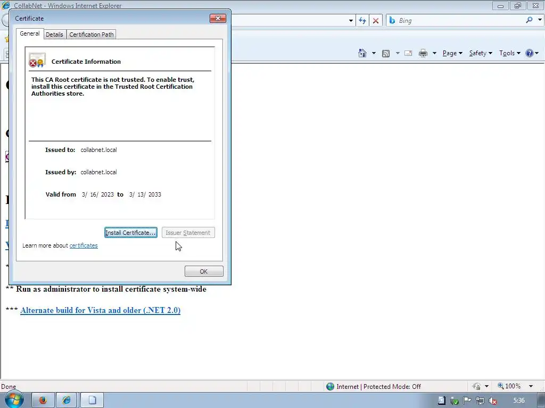Image resolution: width=545 pixels, height=408 pixels.
Task: Expand the Print dropdown arrow
Action: (x=434, y=53)
